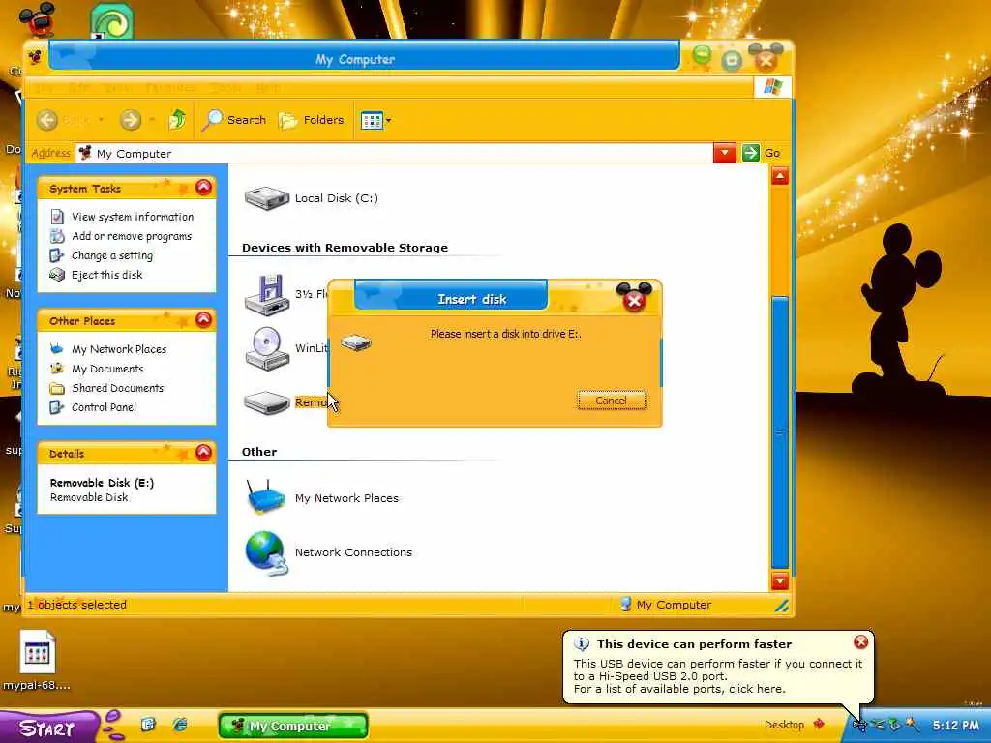Click drive icon in Insert disk dialog
The width and height of the screenshot is (991, 743).
pos(356,343)
